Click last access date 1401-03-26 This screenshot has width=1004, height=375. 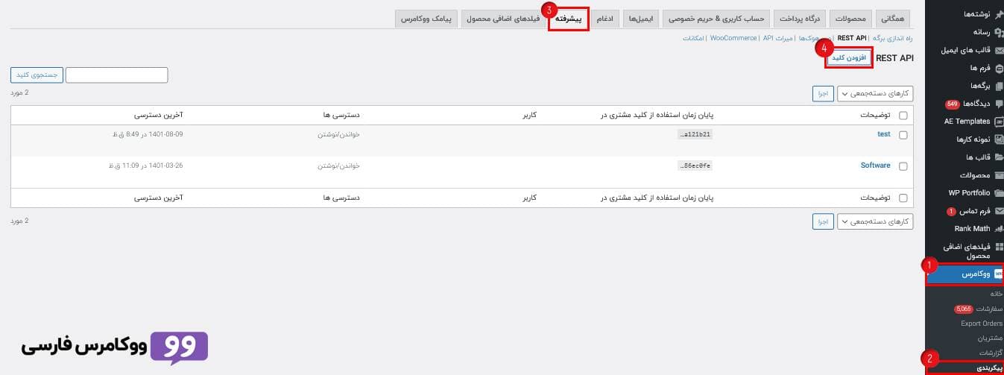[145, 166]
